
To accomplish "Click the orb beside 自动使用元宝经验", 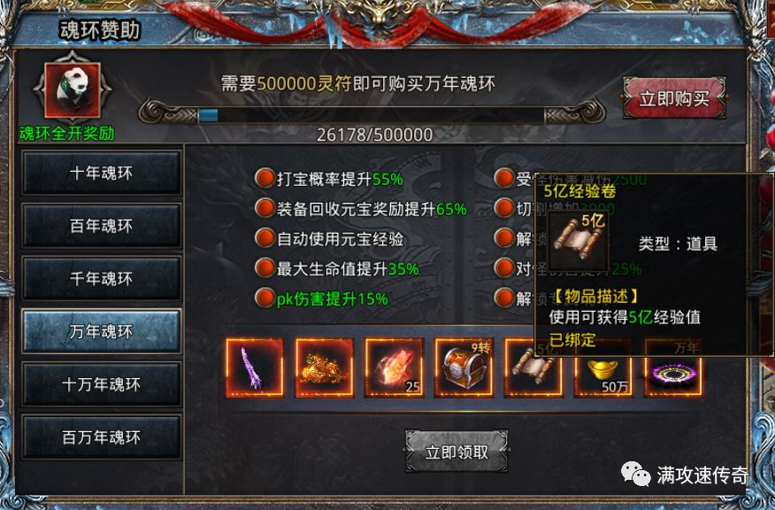I will click(x=265, y=238).
